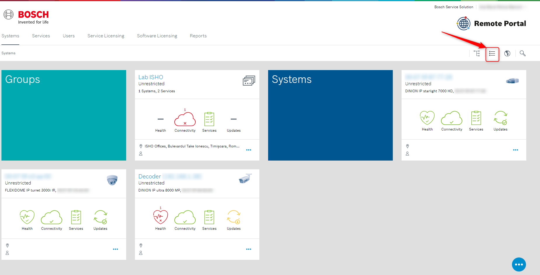The height and width of the screenshot is (275, 540).
Task: Click the blue floating action button
Action: (x=519, y=264)
